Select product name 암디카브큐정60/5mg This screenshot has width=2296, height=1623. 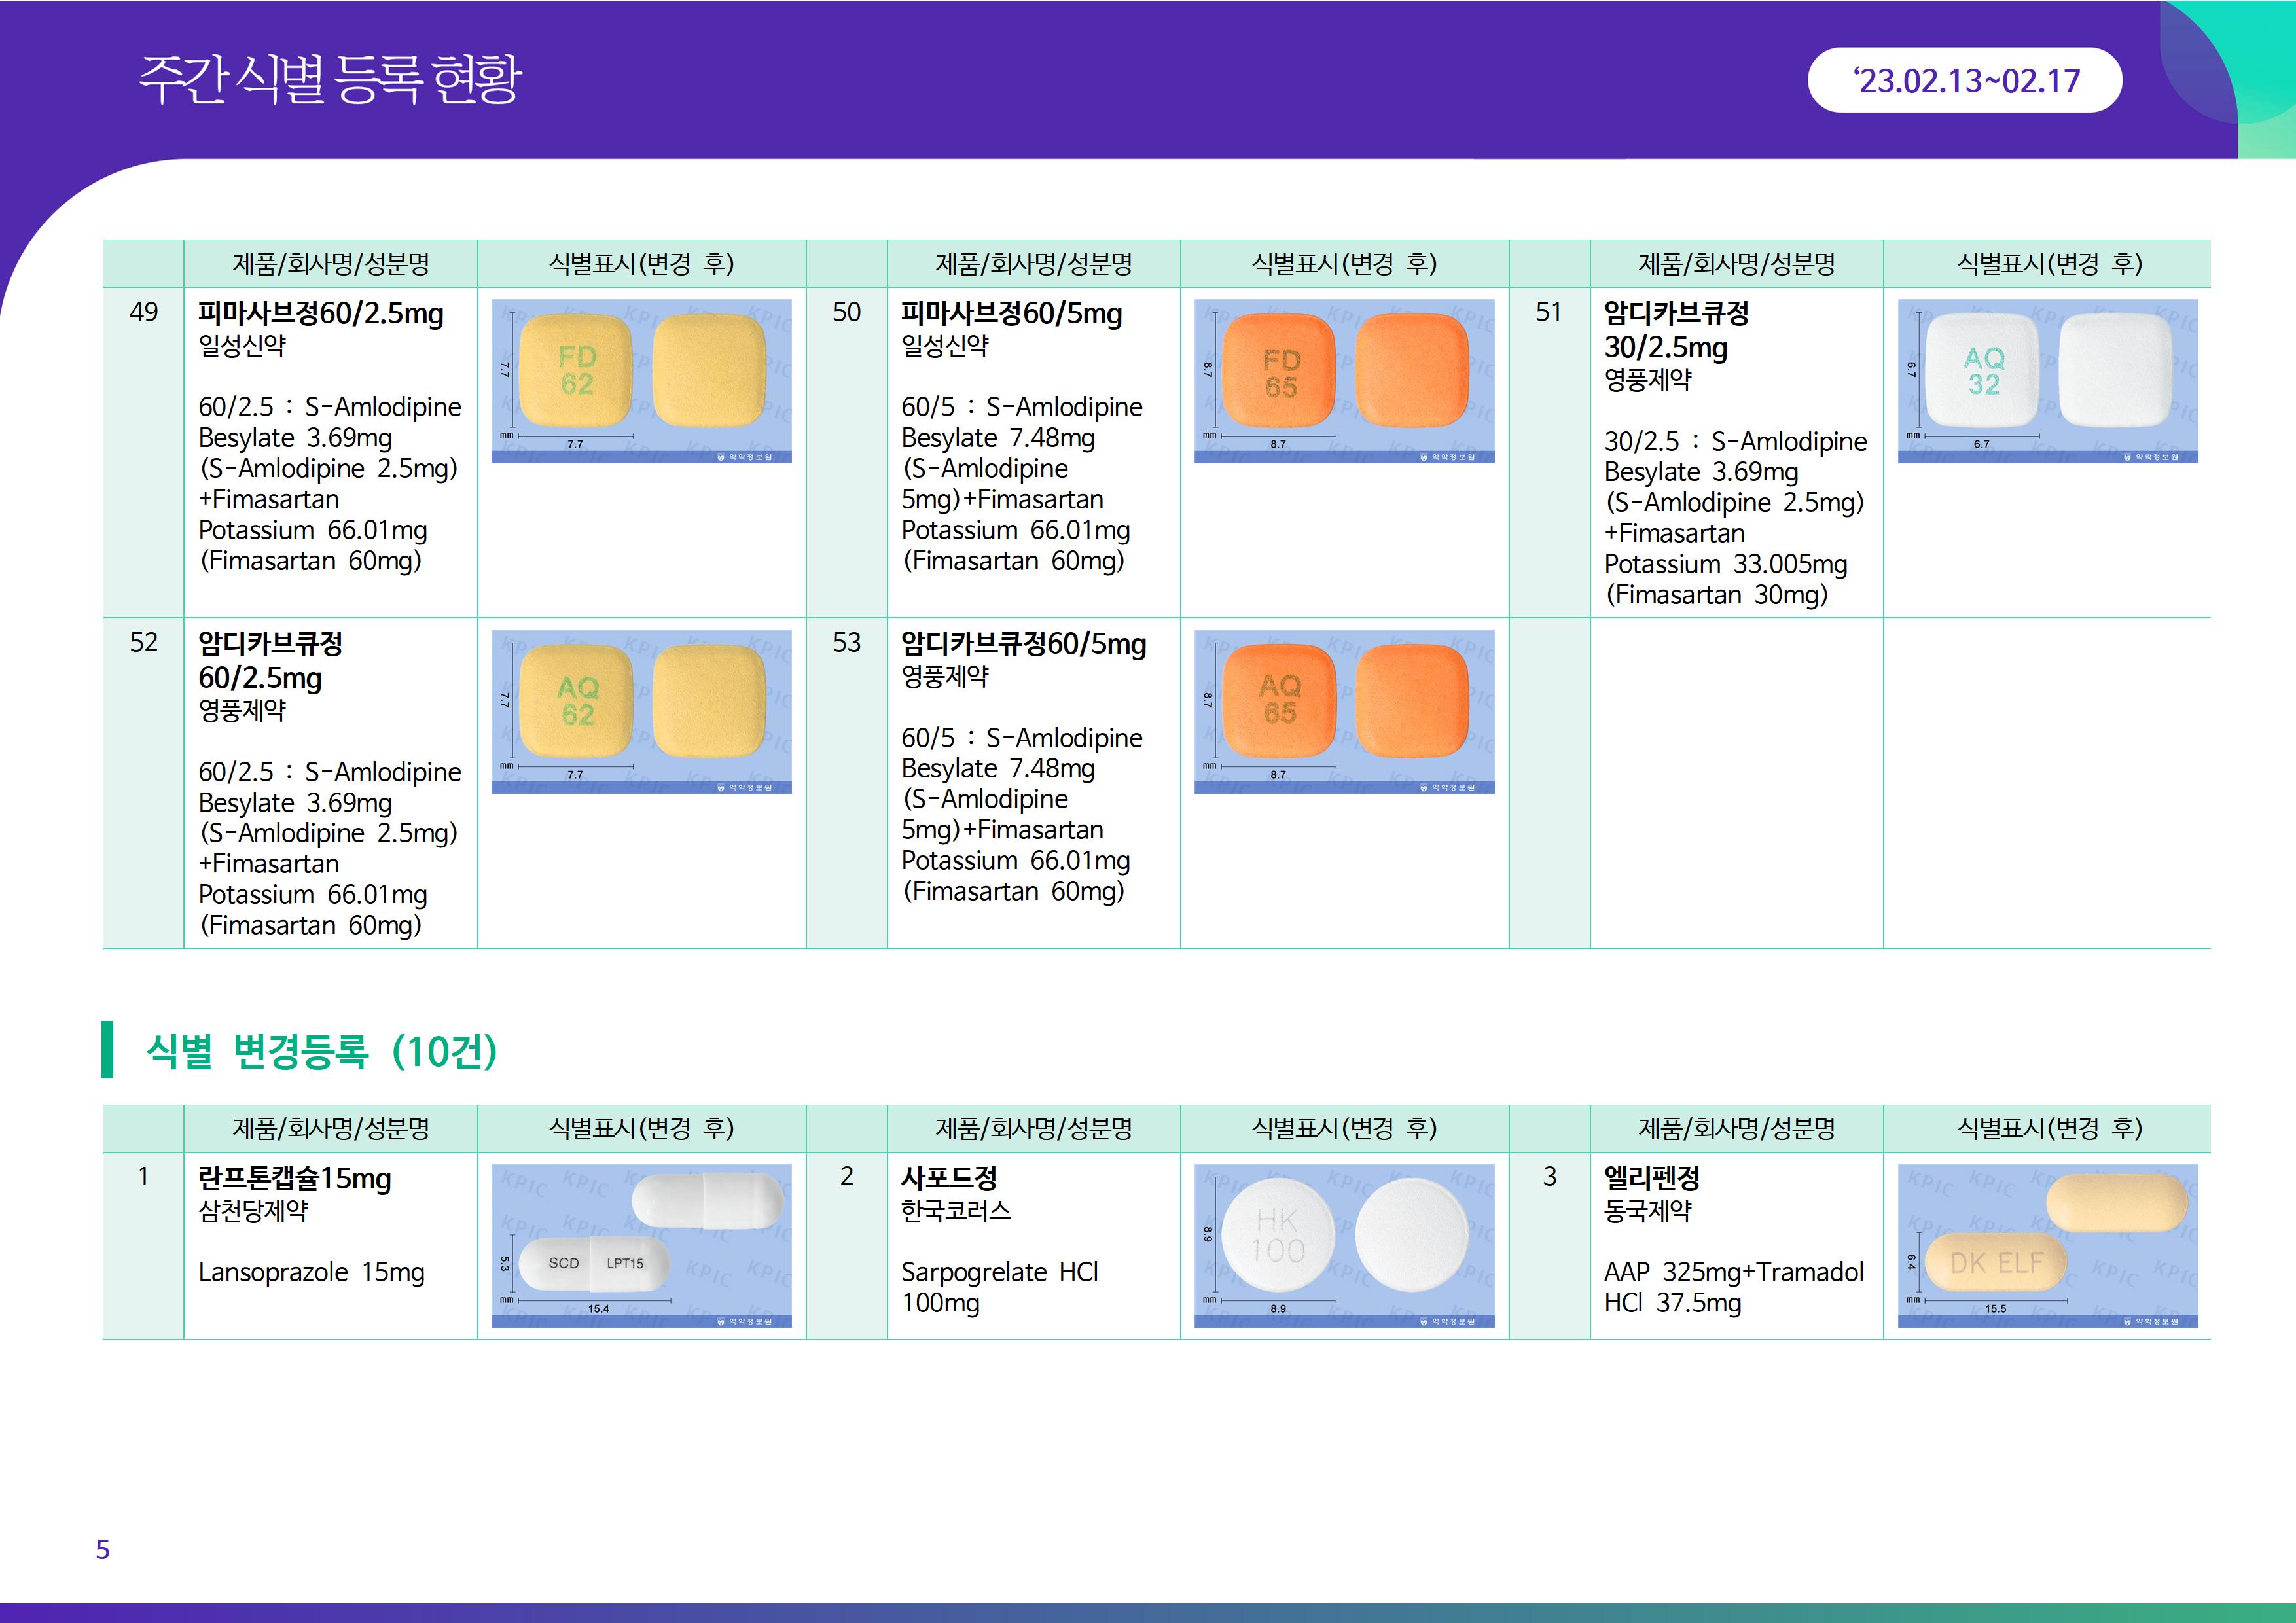pyautogui.click(x=1023, y=644)
